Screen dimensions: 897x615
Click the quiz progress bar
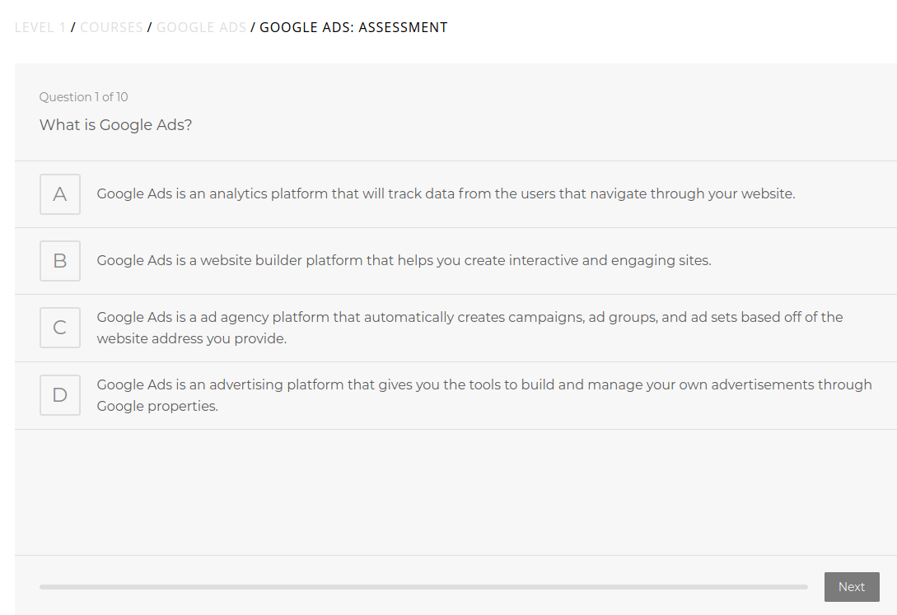[x=423, y=587]
